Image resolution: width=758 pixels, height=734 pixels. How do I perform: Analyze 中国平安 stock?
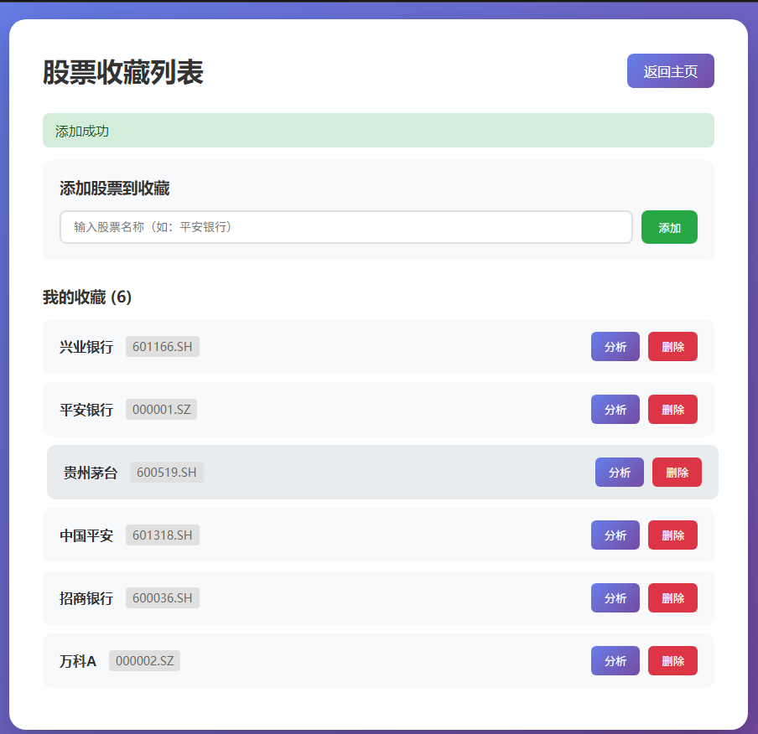(615, 535)
